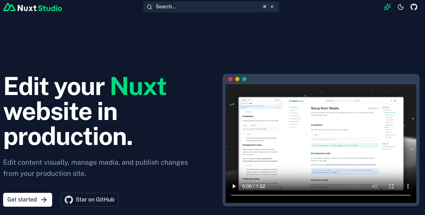Mute the video with the speaker icon

click(375, 186)
